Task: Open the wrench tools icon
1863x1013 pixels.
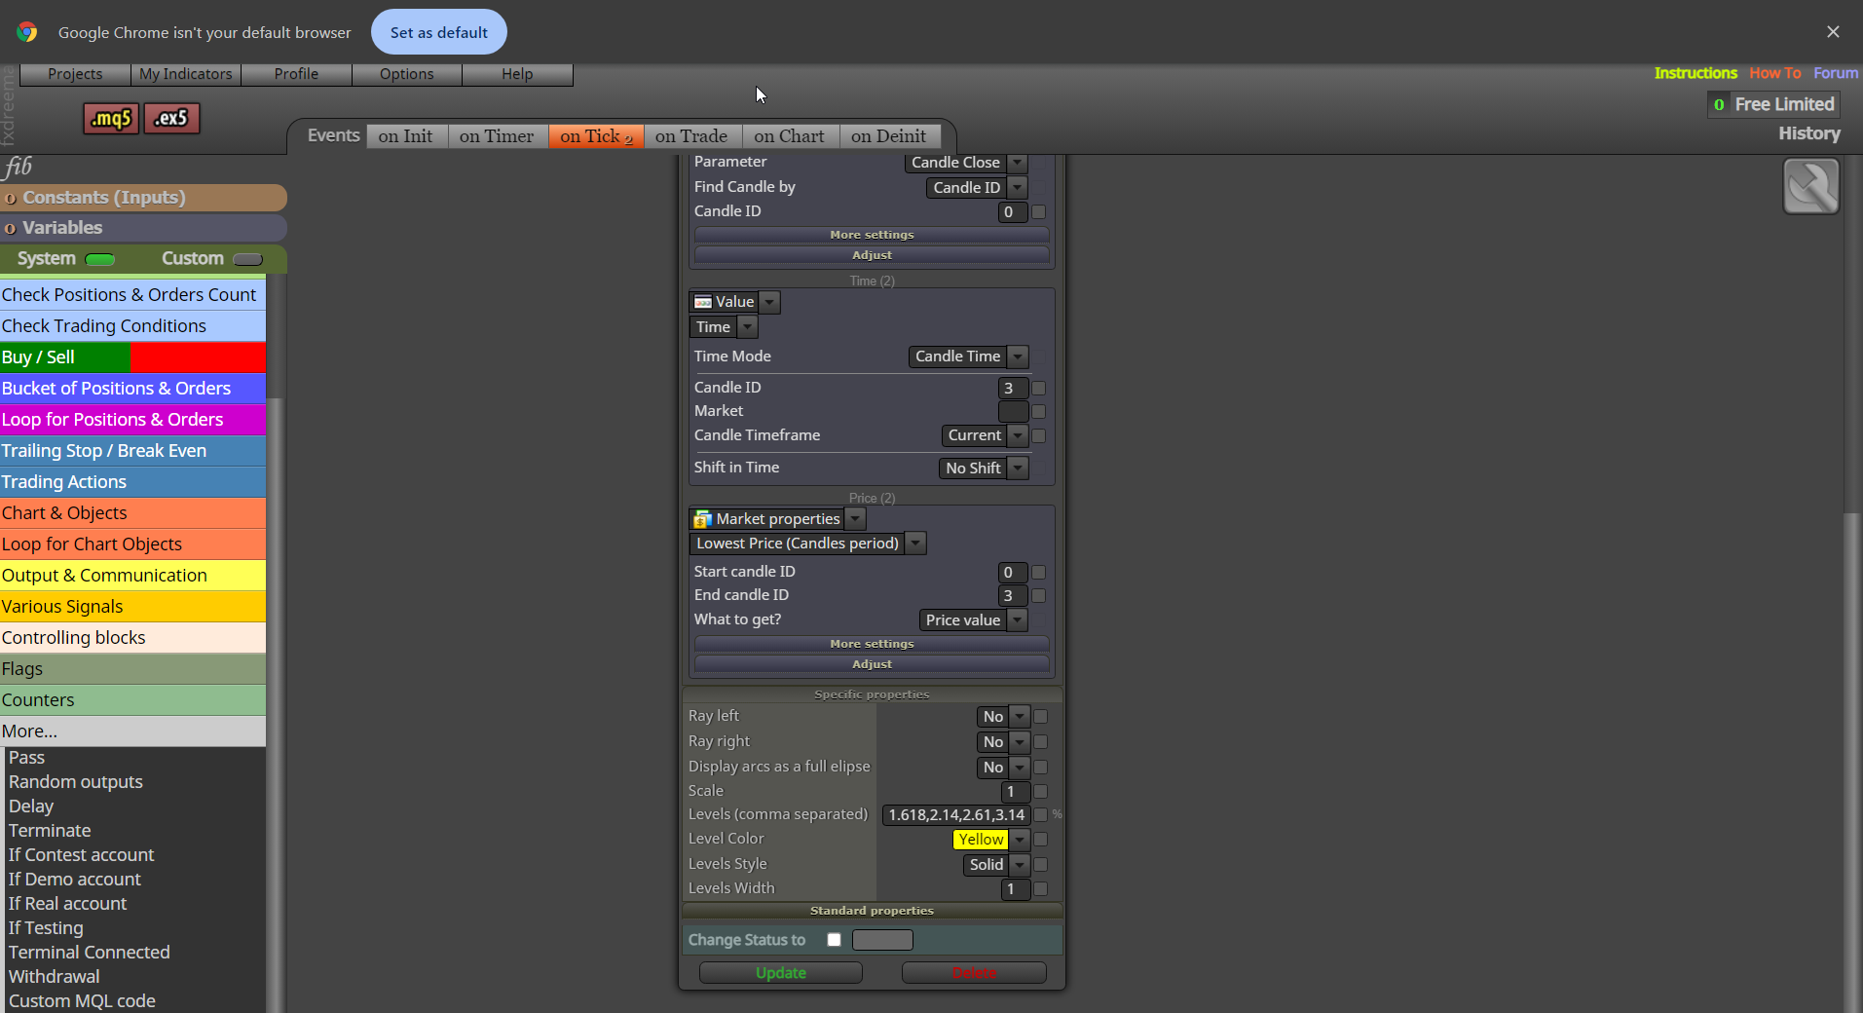Action: [1810, 186]
